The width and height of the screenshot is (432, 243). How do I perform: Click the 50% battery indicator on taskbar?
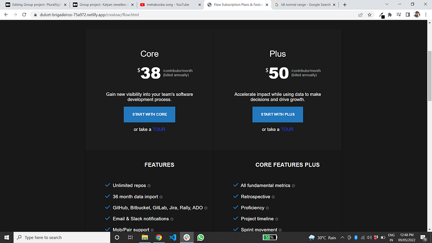tap(270, 237)
